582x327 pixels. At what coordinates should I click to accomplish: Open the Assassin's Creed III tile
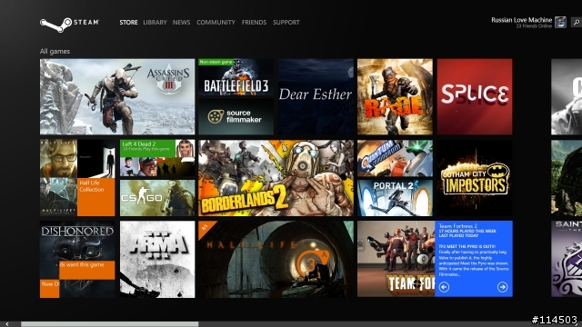tap(117, 96)
